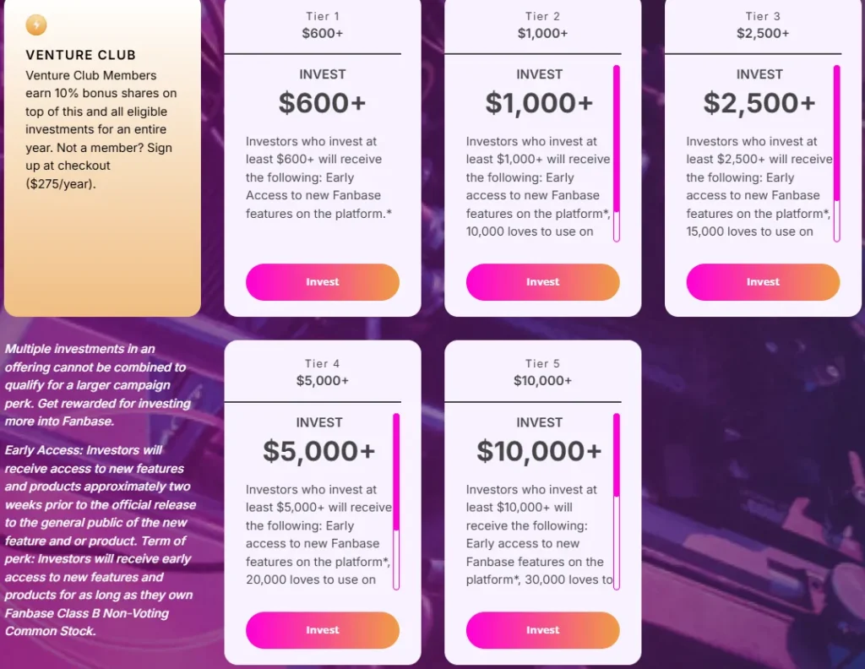Invest in the Tier 2 $1,000+ card
This screenshot has height=669, width=865.
coord(542,282)
